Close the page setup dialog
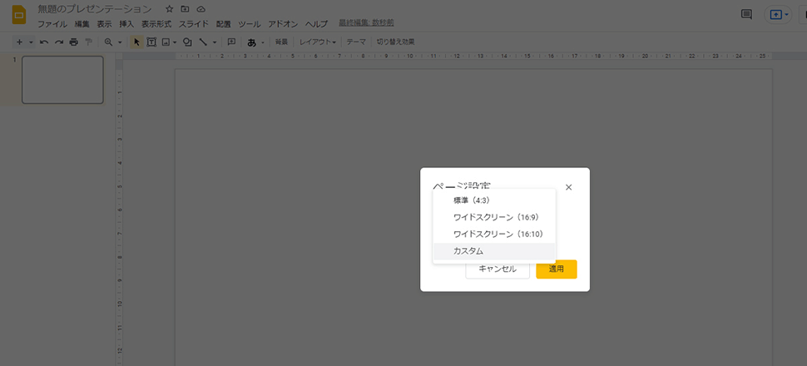 pyautogui.click(x=569, y=187)
